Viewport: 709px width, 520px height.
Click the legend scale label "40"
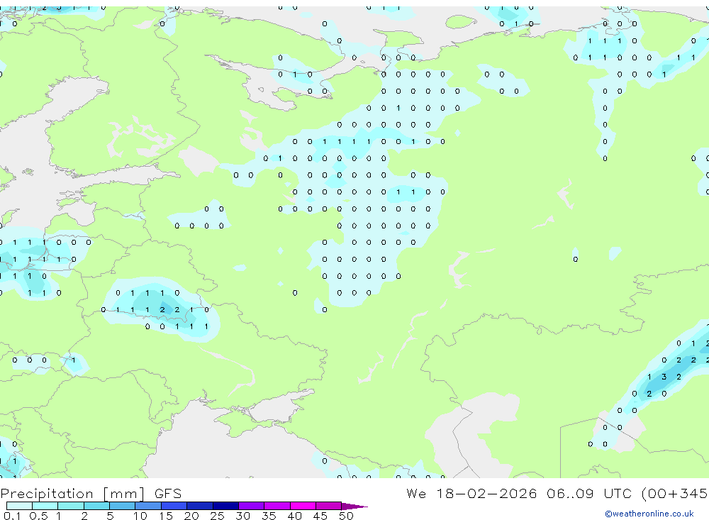(x=294, y=516)
